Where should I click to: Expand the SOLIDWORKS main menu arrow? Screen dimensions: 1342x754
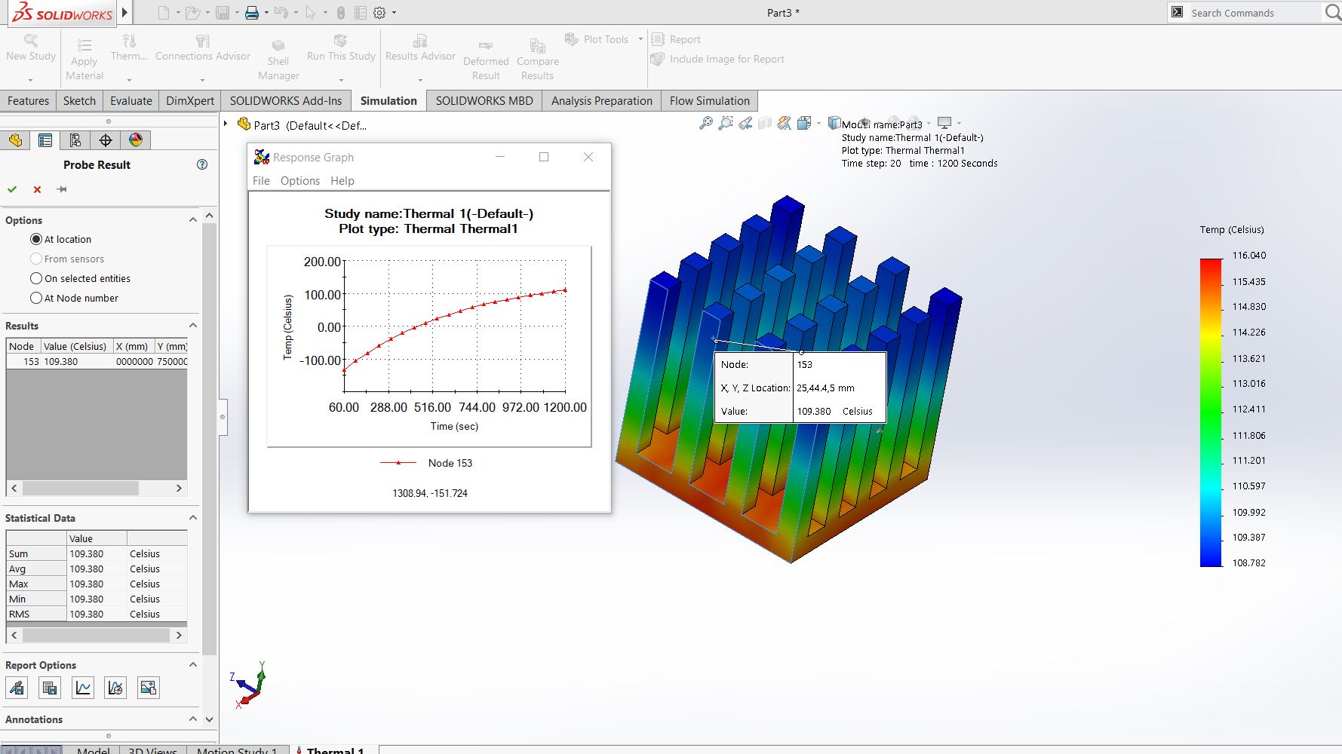pyautogui.click(x=125, y=13)
